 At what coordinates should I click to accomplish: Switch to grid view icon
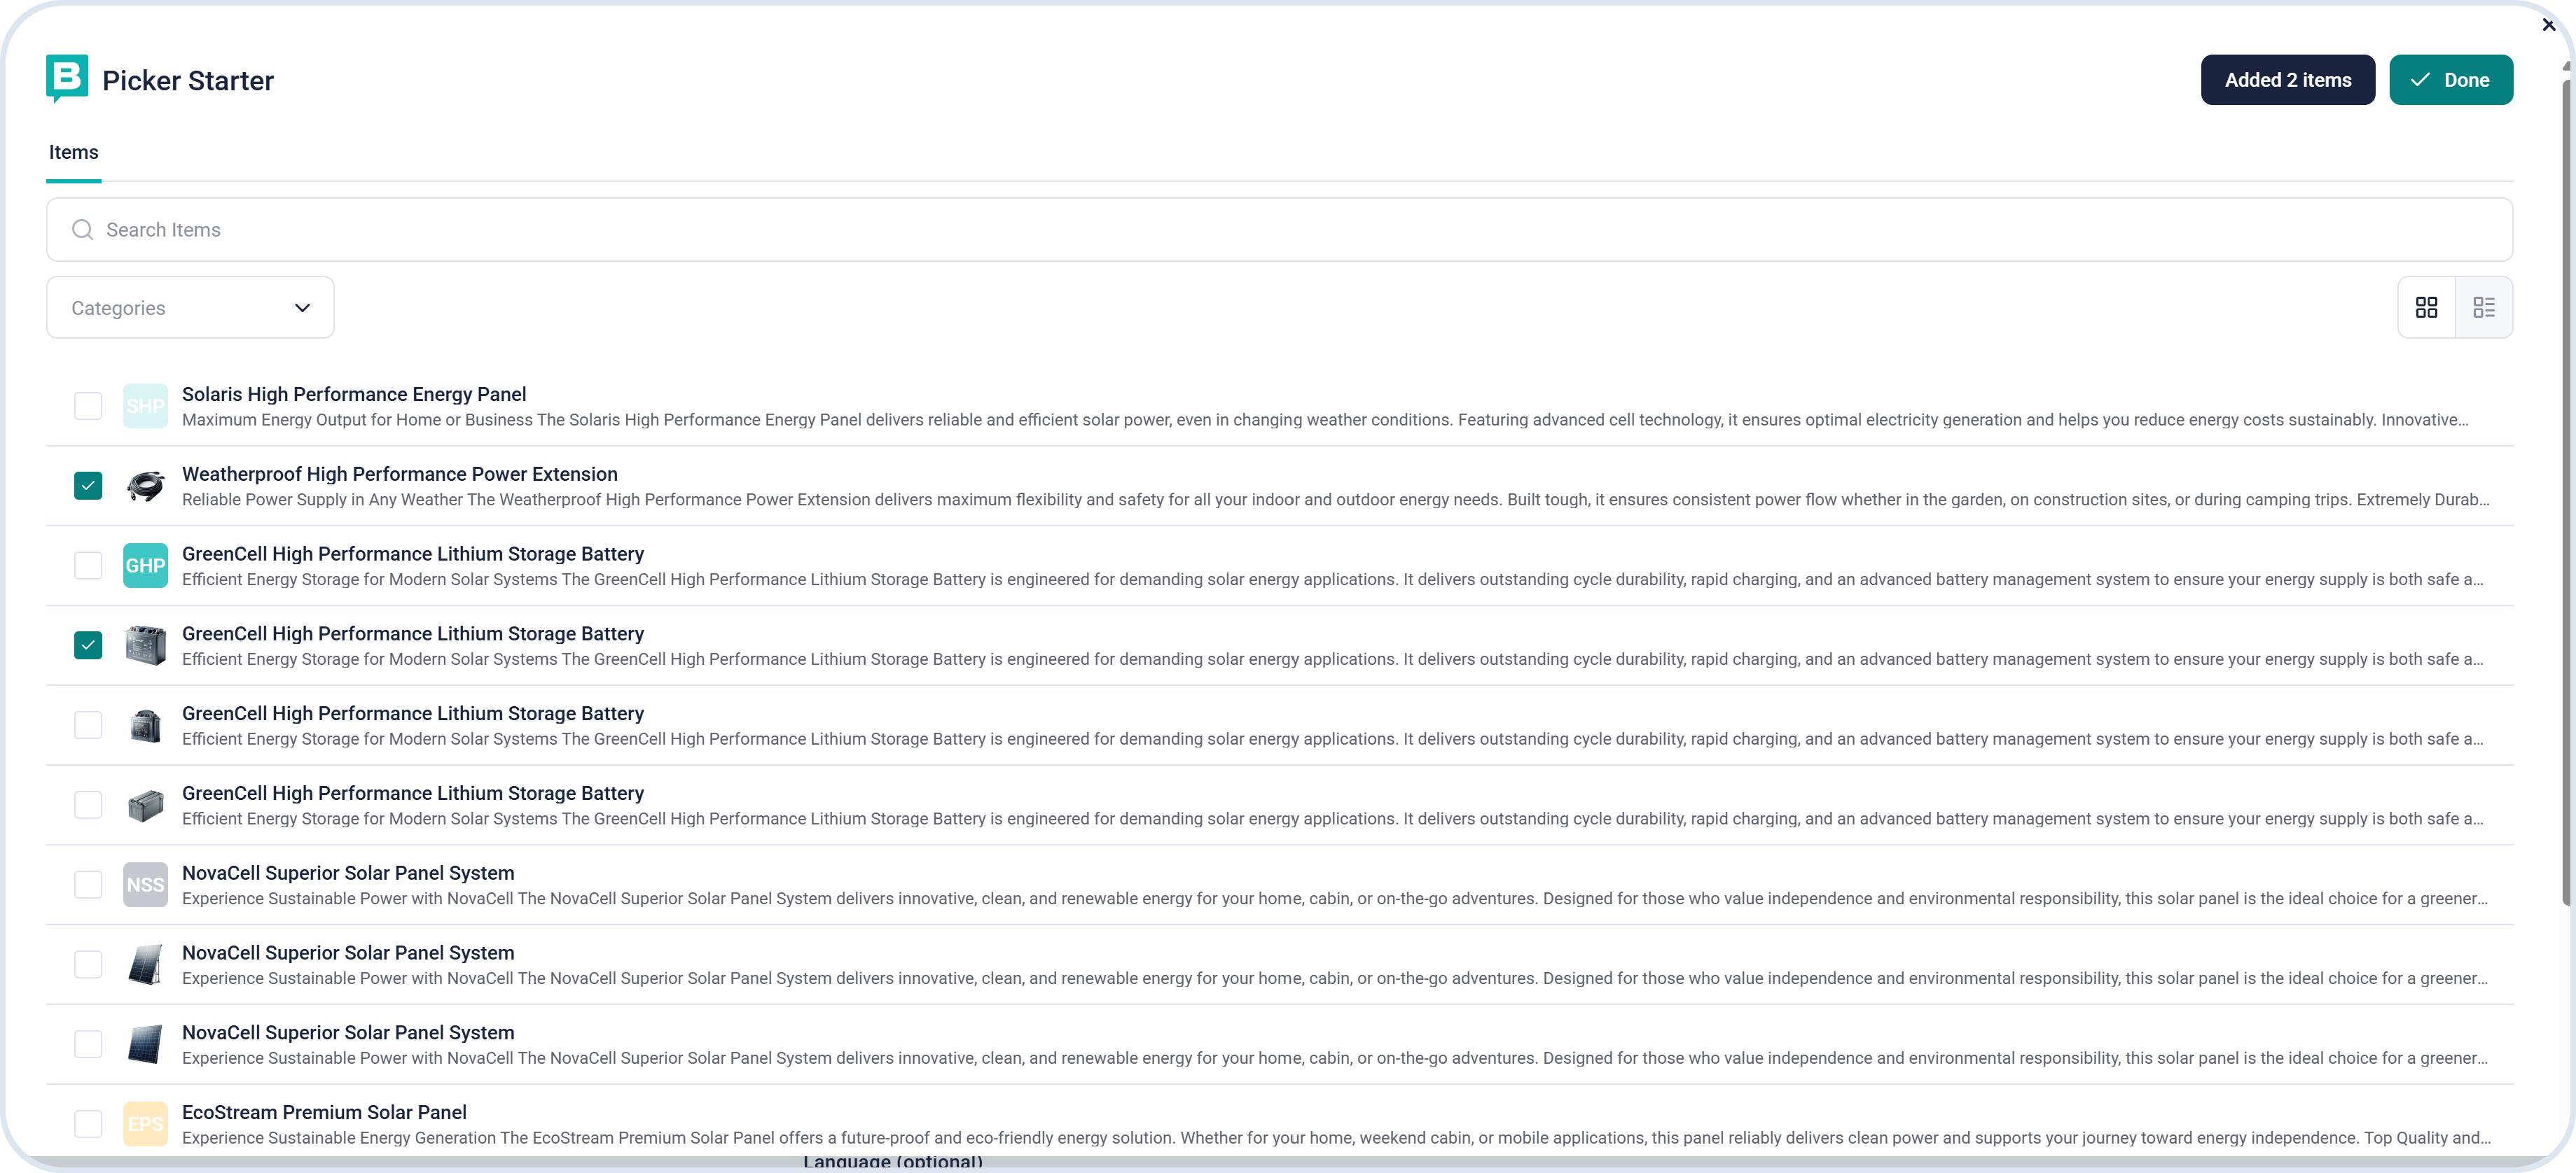coord(2426,308)
